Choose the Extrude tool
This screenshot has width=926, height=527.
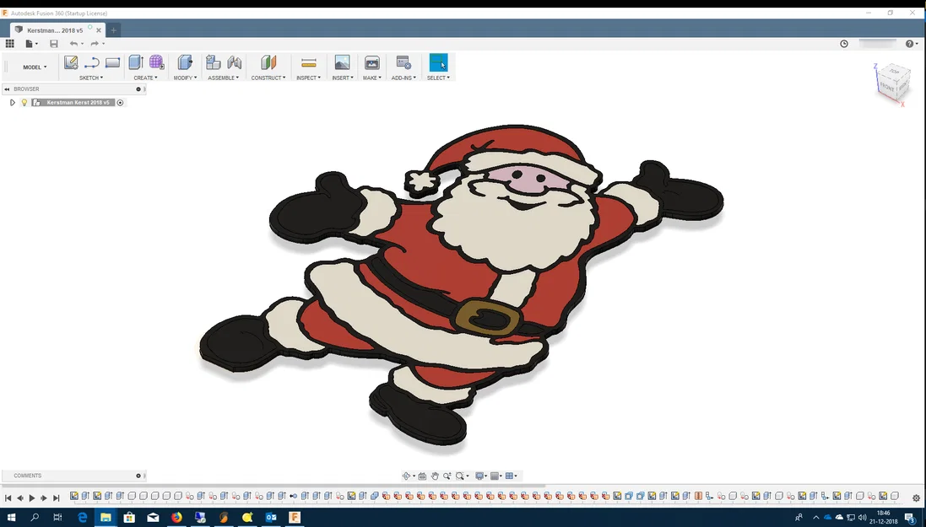136,62
